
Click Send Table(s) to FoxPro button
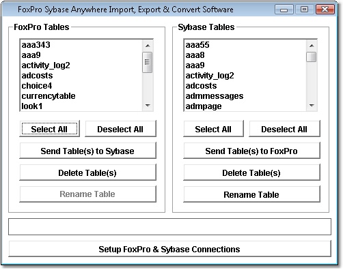click(251, 151)
